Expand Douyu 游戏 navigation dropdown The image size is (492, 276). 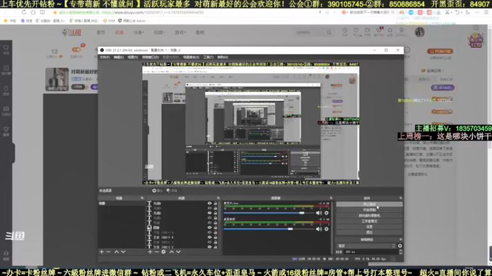180,33
